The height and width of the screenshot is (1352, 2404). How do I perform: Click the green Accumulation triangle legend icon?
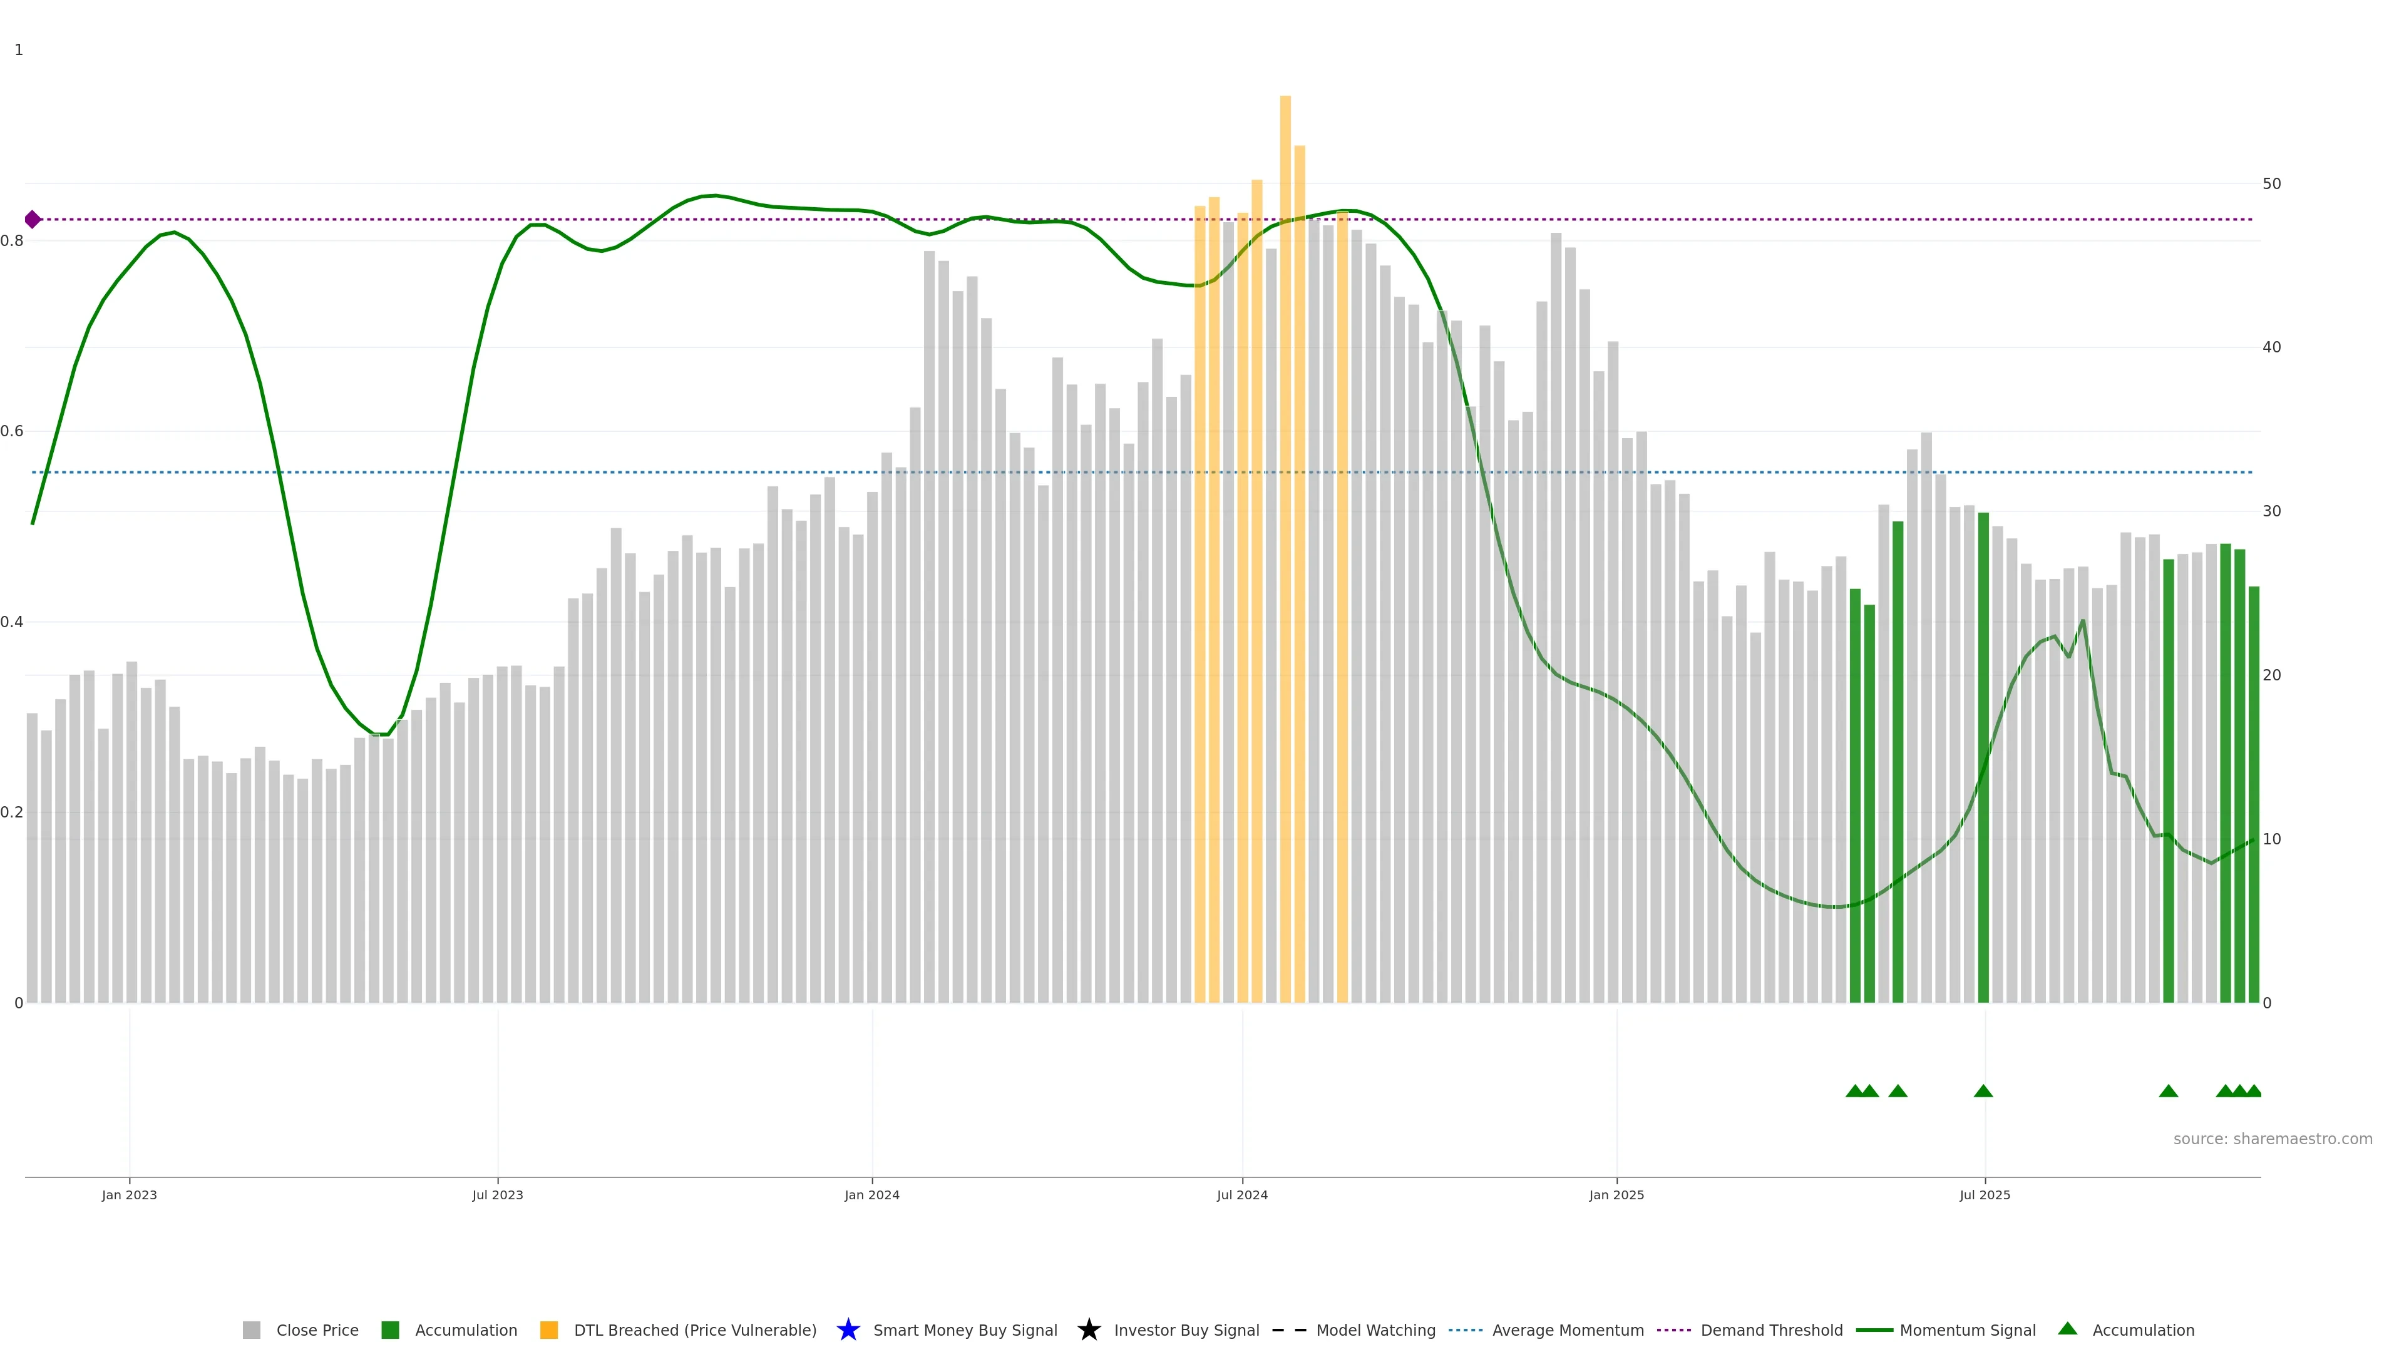(2067, 1329)
